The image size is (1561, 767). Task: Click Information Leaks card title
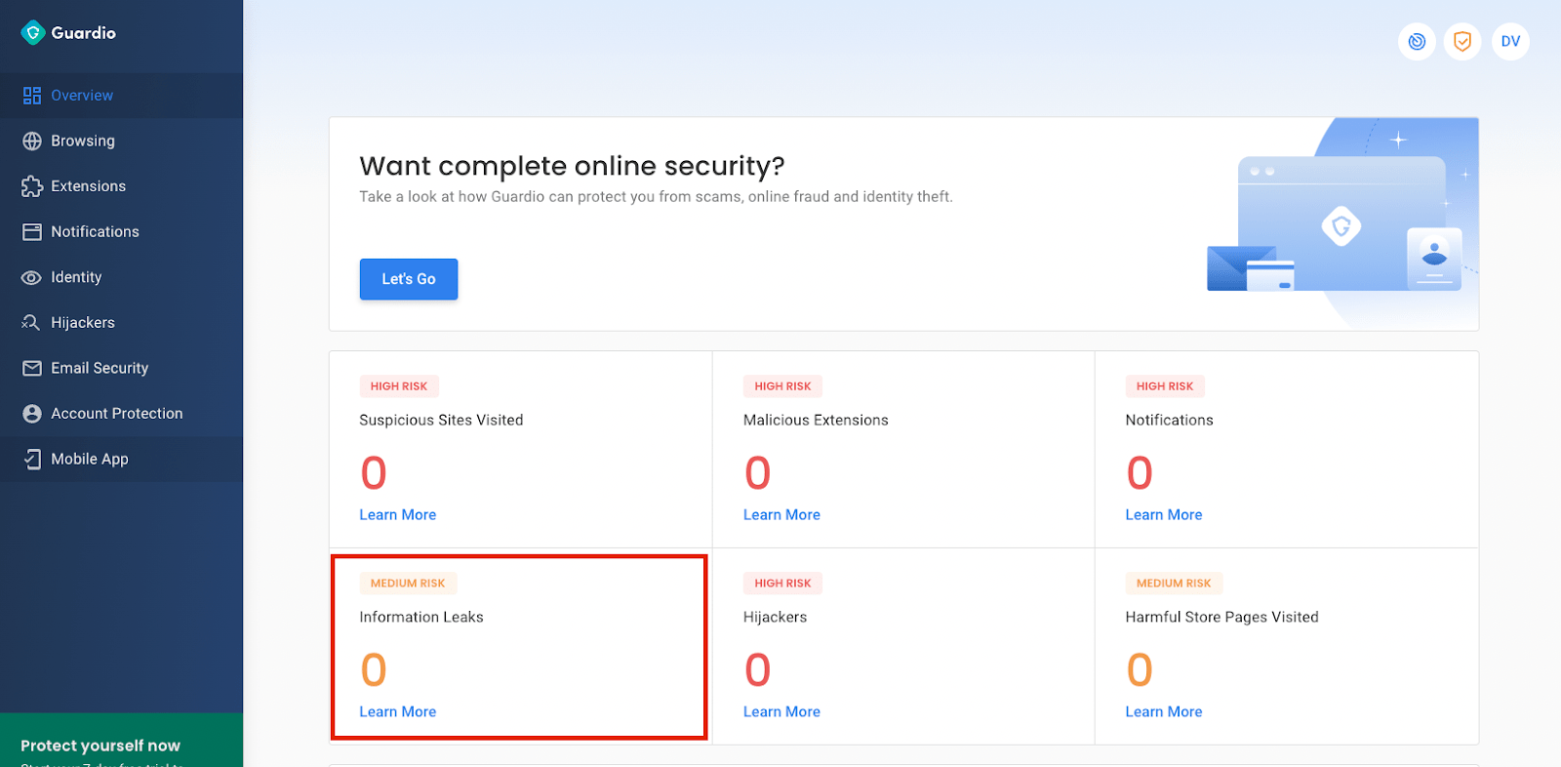tap(421, 618)
